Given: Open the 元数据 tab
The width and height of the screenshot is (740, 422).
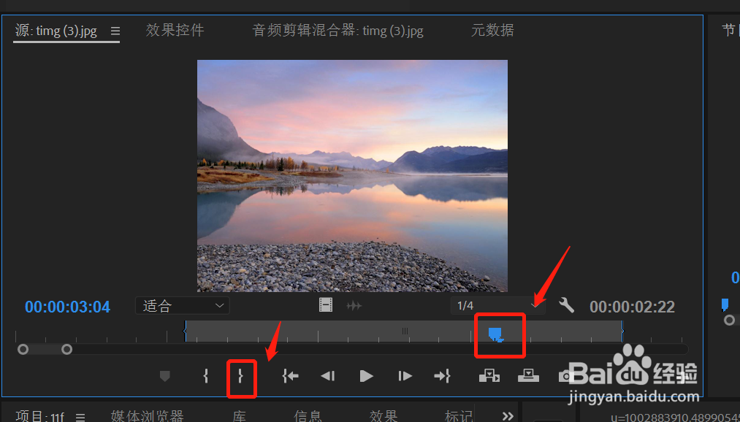Looking at the screenshot, I should (493, 30).
